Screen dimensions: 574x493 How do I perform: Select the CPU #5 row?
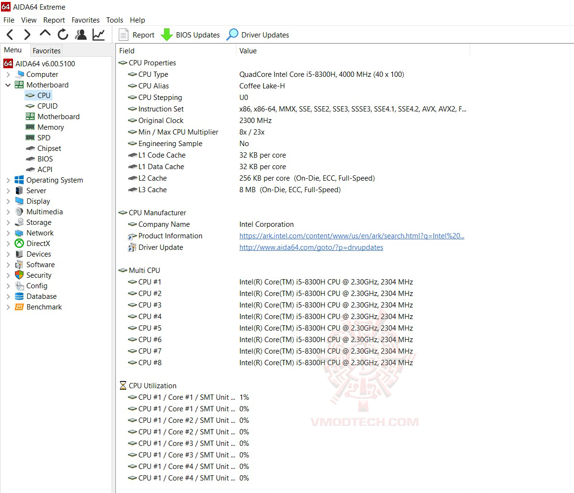click(293, 328)
